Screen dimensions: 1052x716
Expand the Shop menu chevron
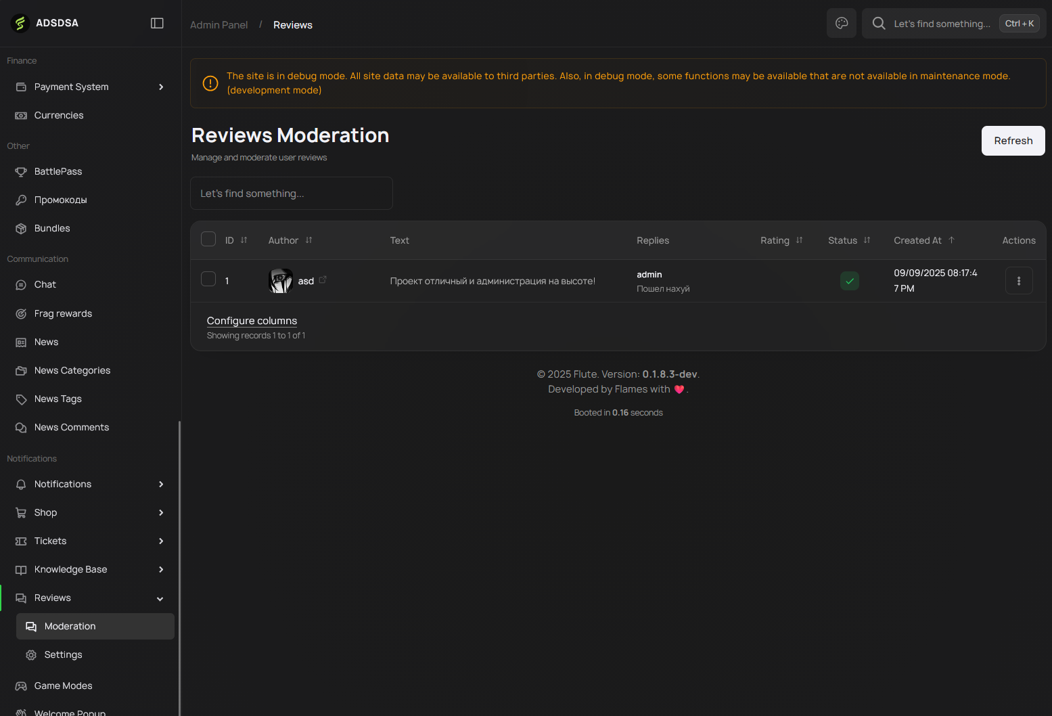click(x=161, y=512)
